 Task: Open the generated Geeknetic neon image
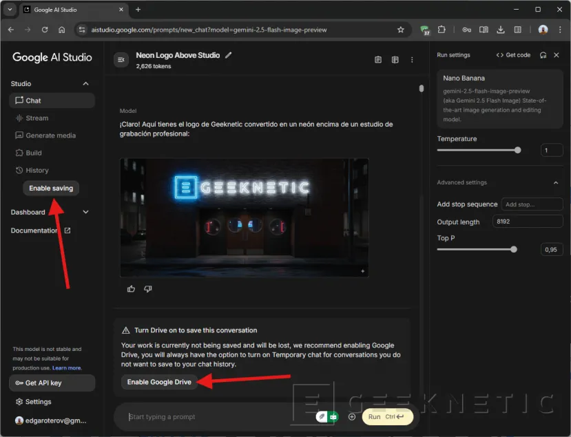tap(245, 217)
